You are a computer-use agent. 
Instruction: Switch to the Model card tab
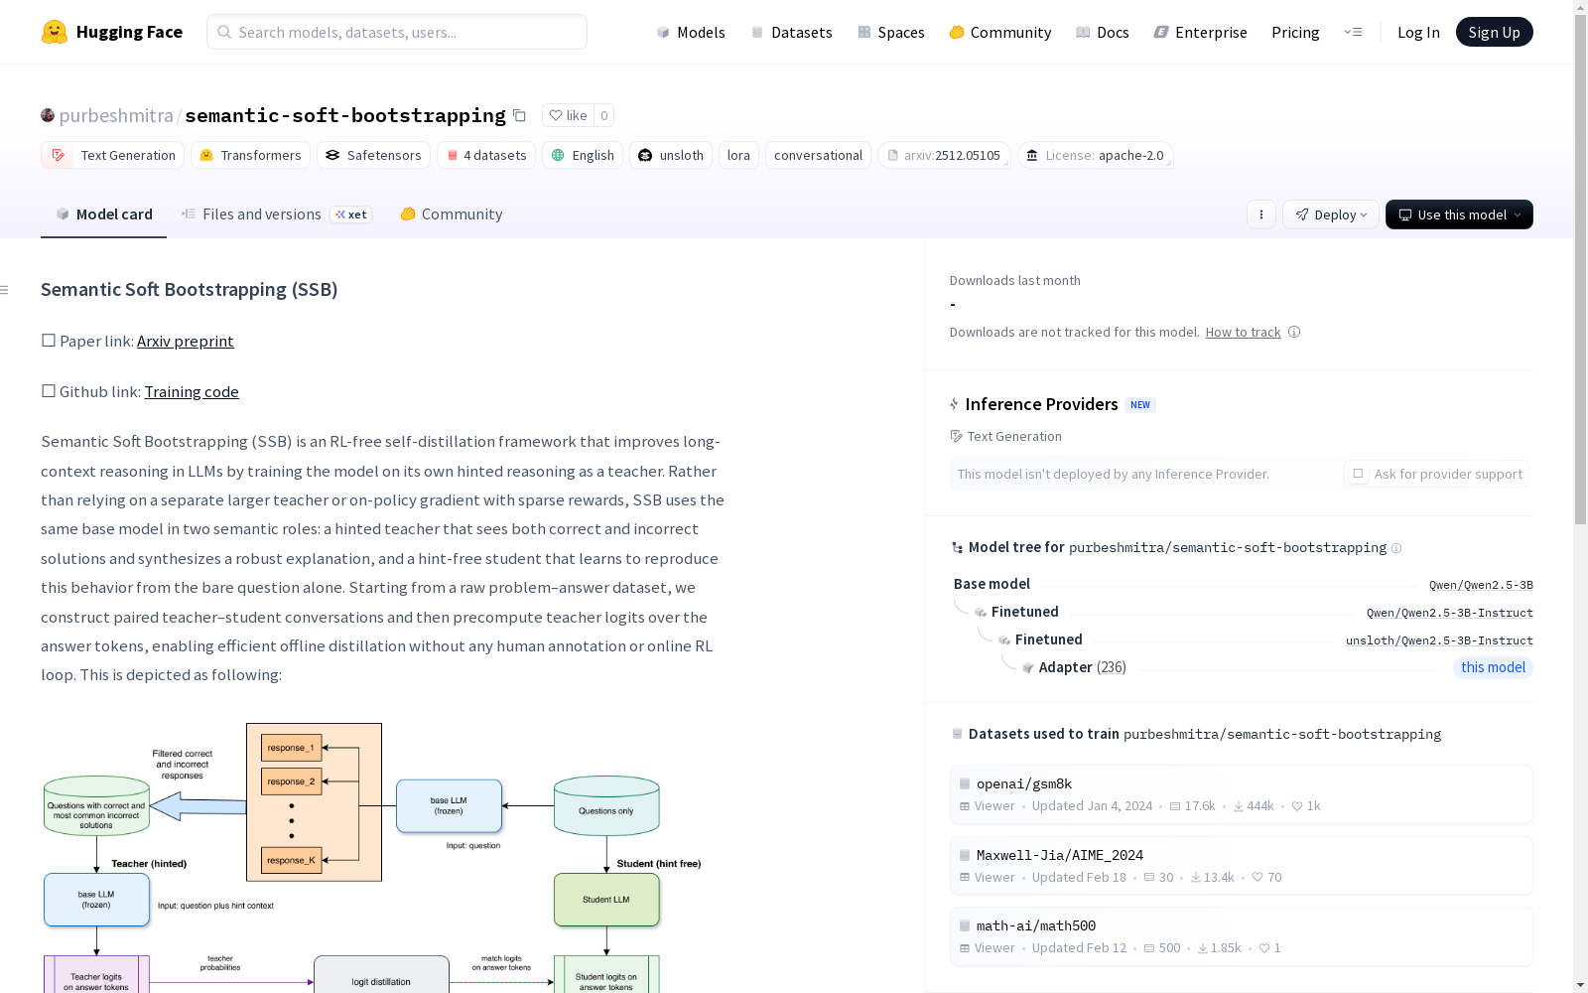click(x=103, y=214)
